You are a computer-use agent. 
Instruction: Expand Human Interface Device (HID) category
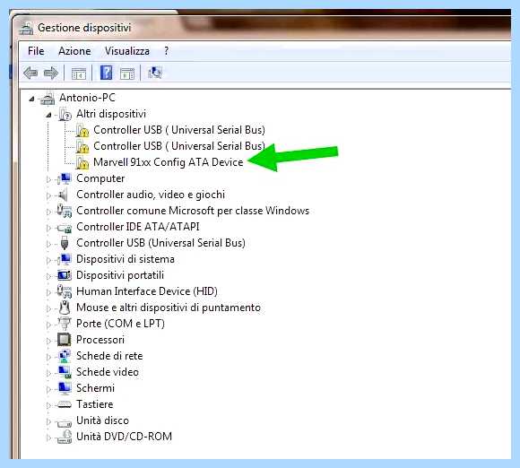point(48,292)
